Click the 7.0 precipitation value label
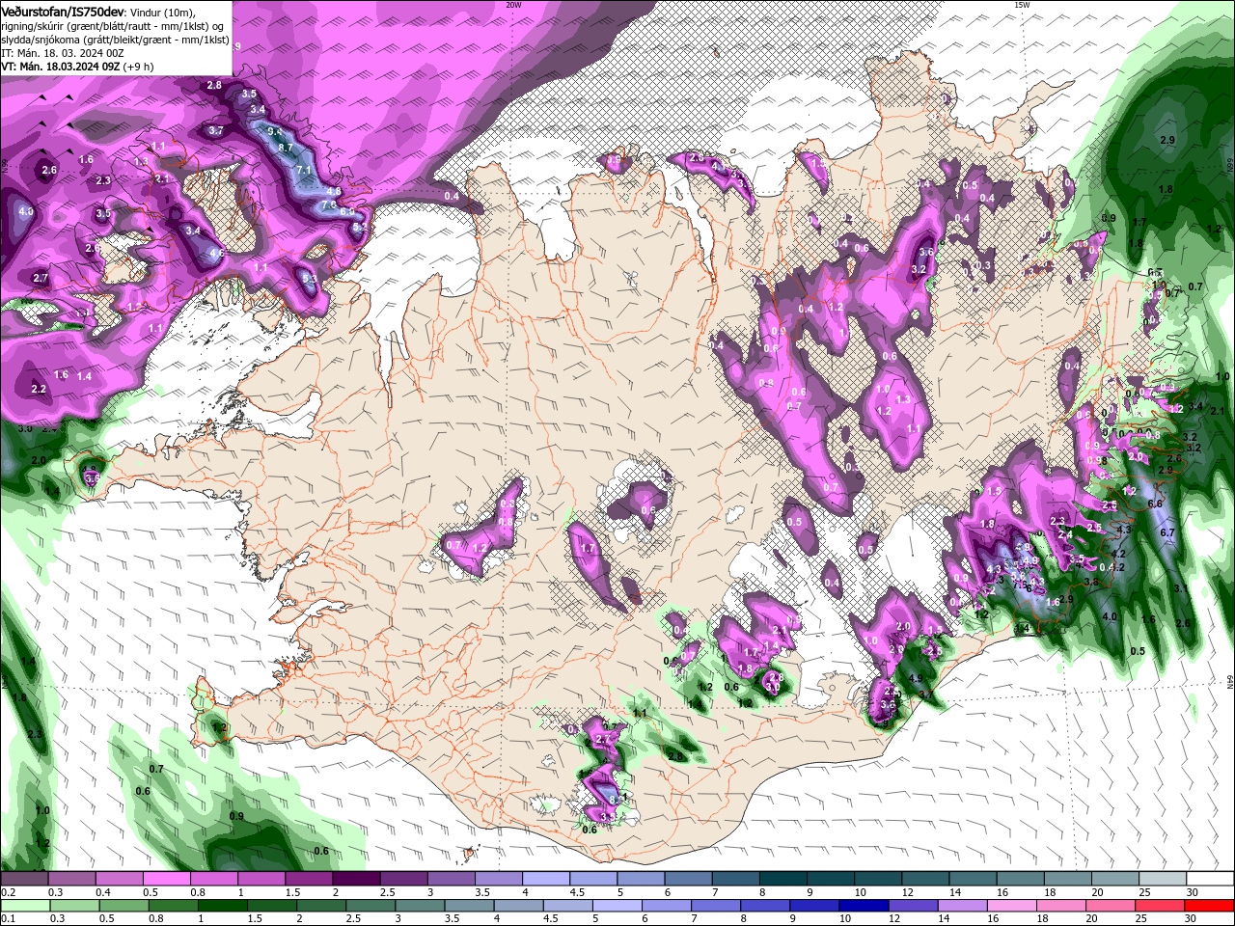 coord(328,204)
